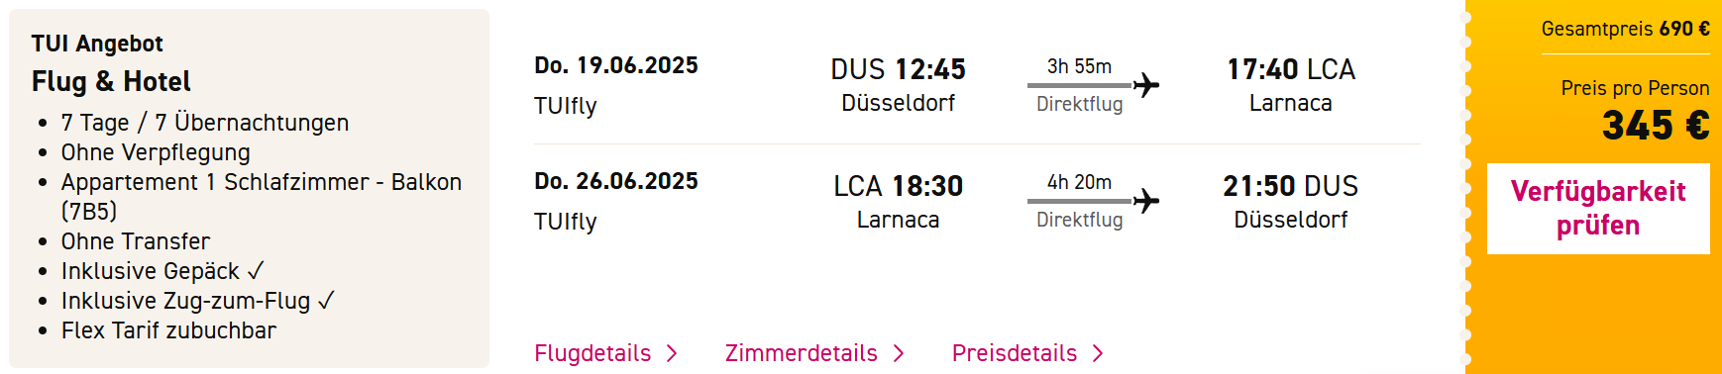The height and width of the screenshot is (374, 1722).
Task: Click the Inklusive Gepäck checkmark
Action: [256, 270]
